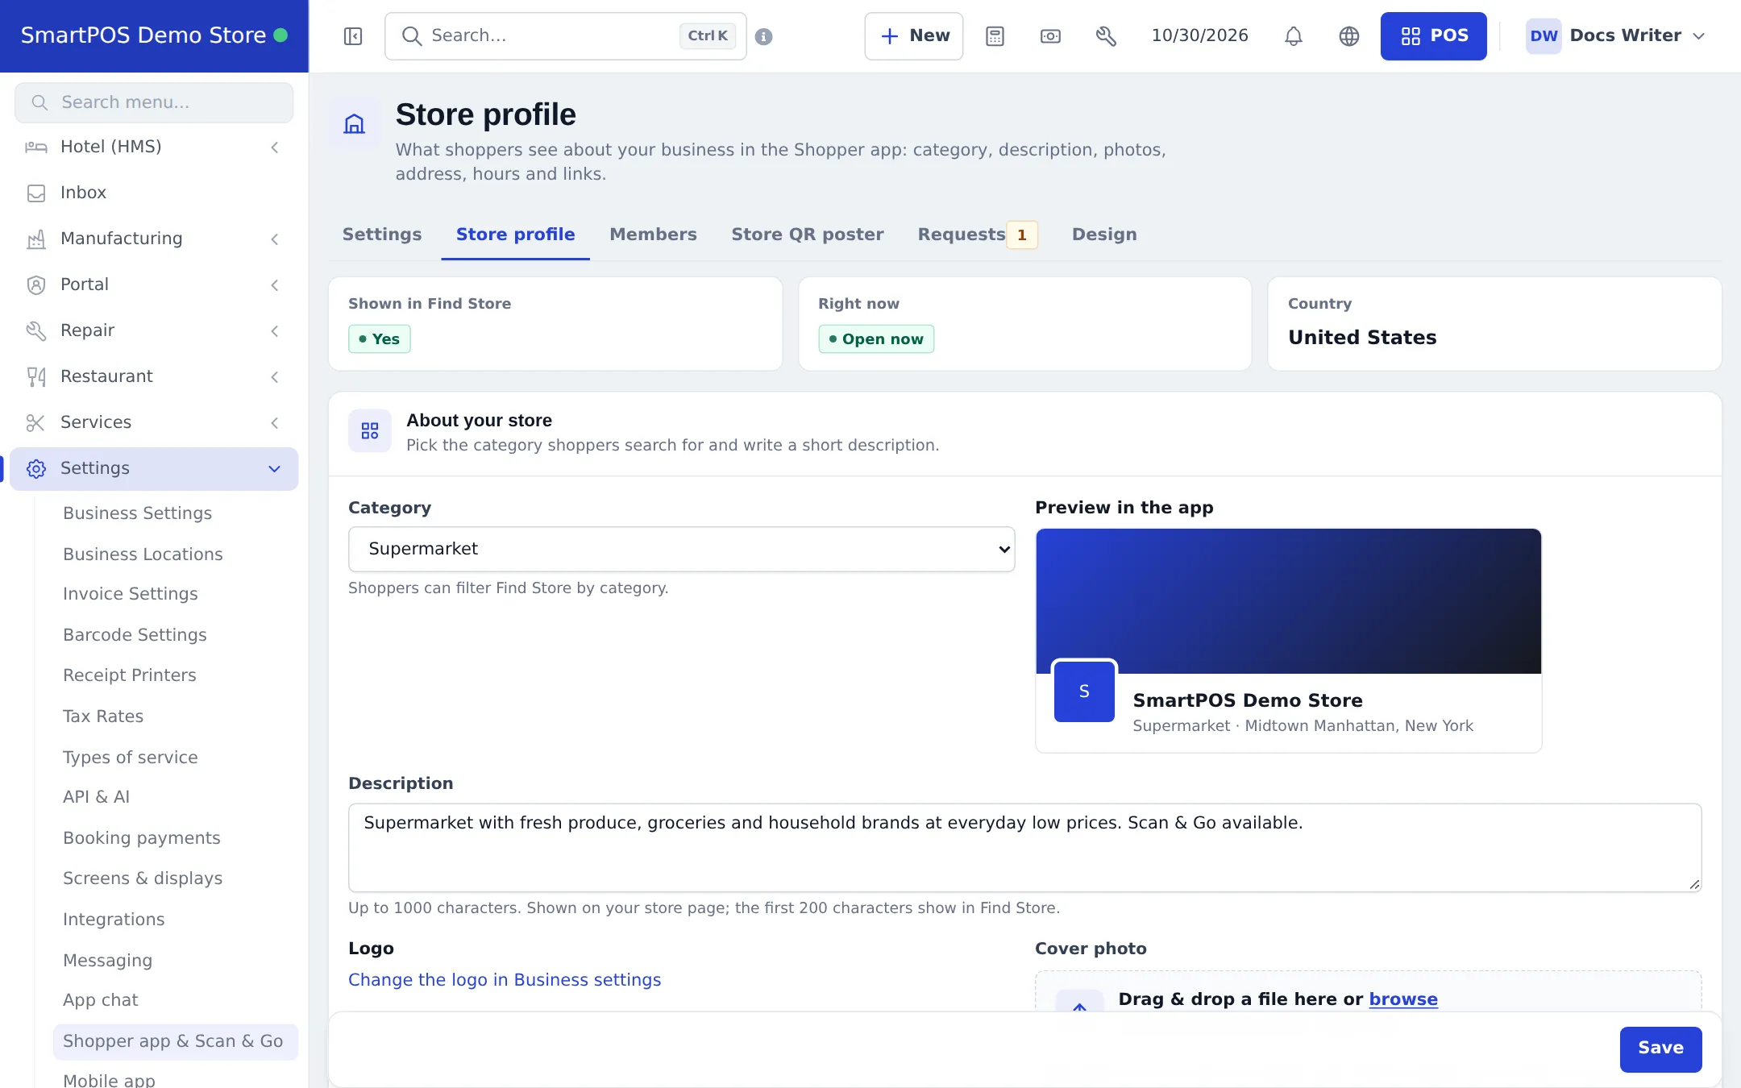Click the Services scissors icon

(36, 423)
